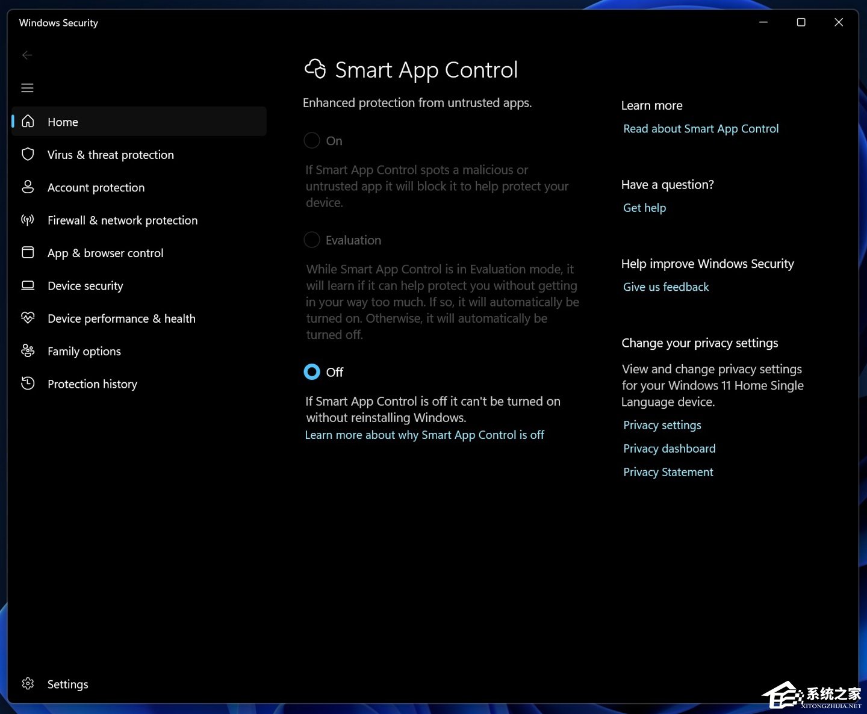This screenshot has width=867, height=714.
Task: Open the Home section
Action: click(139, 122)
